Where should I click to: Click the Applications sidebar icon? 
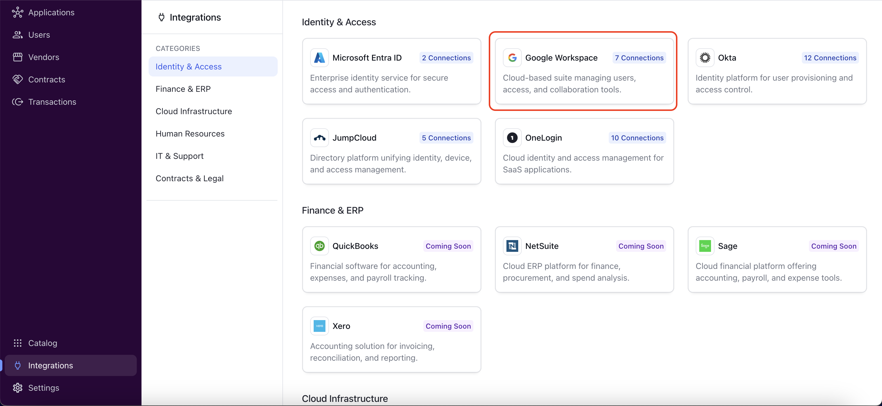coord(17,12)
